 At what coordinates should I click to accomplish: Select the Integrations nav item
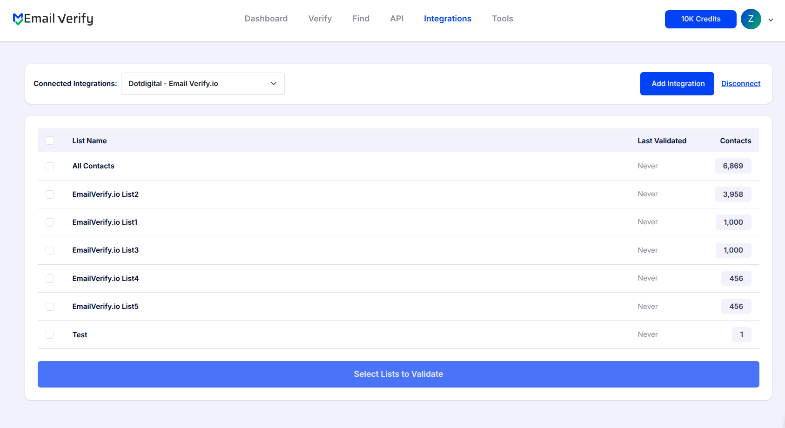(448, 19)
